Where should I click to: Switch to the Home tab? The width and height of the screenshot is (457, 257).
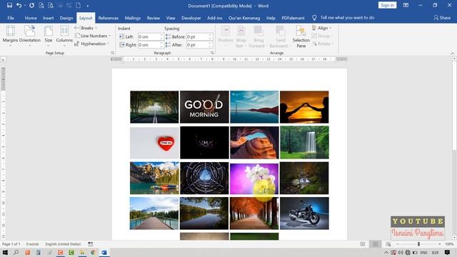pos(31,18)
